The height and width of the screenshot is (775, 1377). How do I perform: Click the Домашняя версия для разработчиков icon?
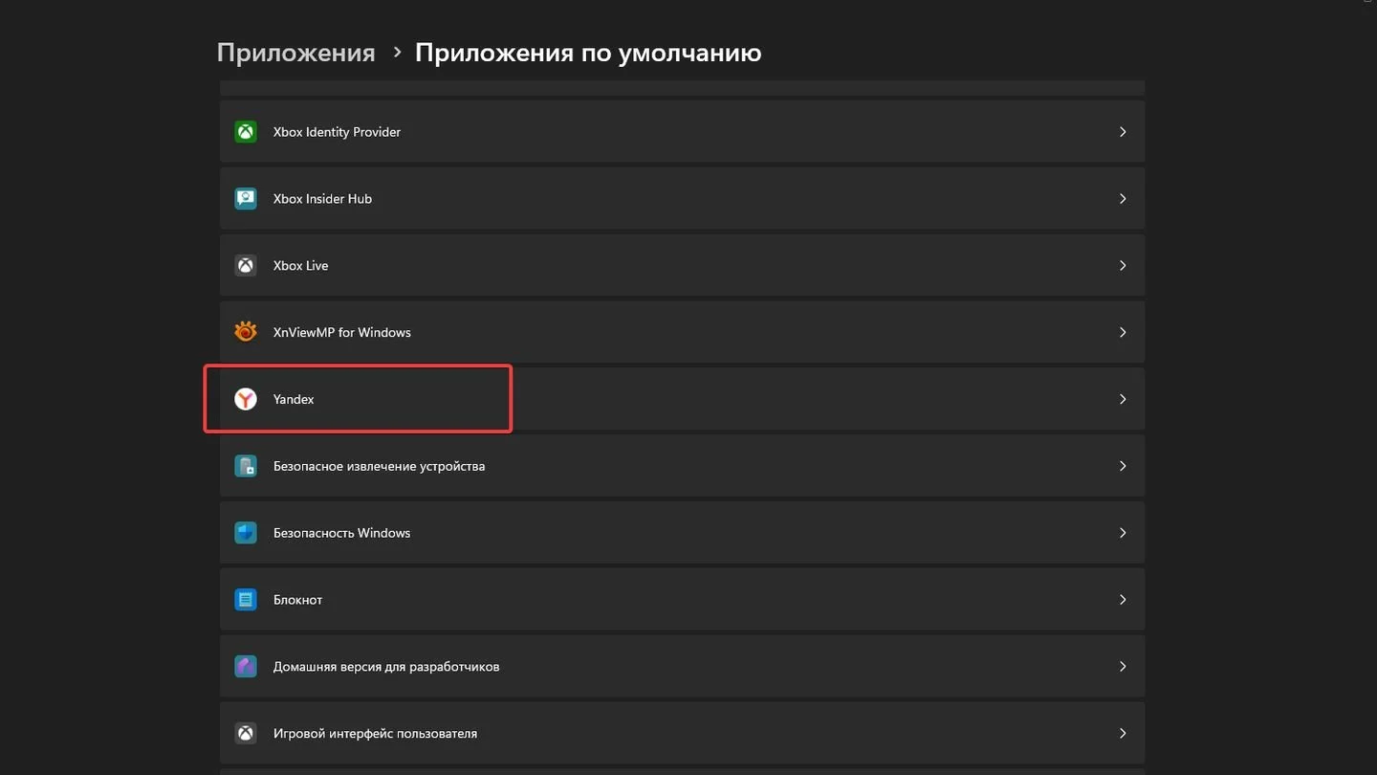point(246,667)
